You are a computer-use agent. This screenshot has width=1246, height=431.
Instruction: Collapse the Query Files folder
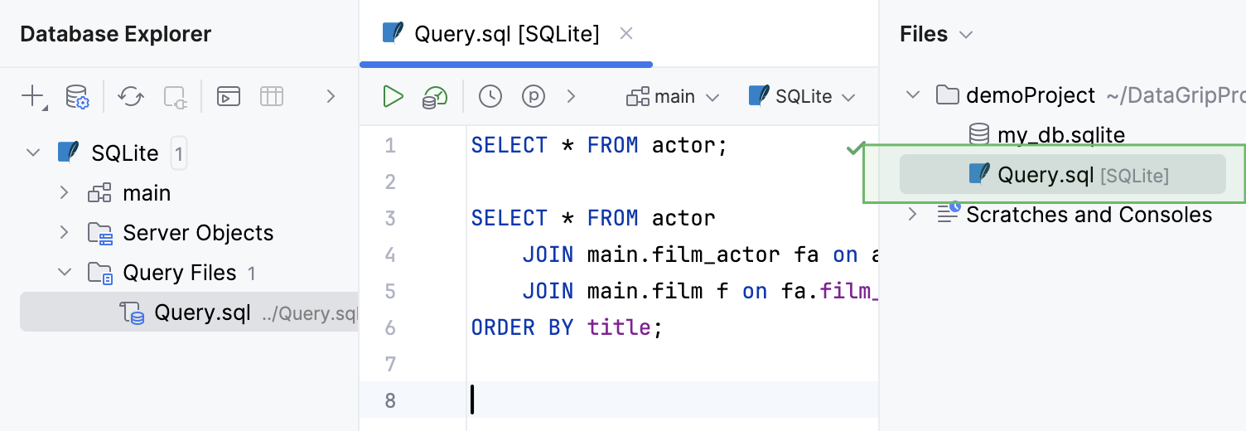pos(64,273)
